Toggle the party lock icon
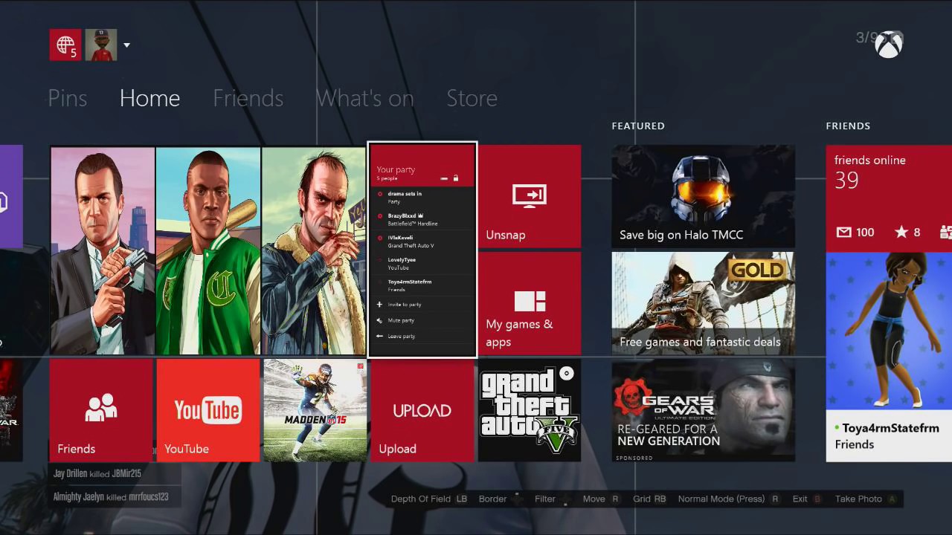The width and height of the screenshot is (952, 535). pos(456,178)
